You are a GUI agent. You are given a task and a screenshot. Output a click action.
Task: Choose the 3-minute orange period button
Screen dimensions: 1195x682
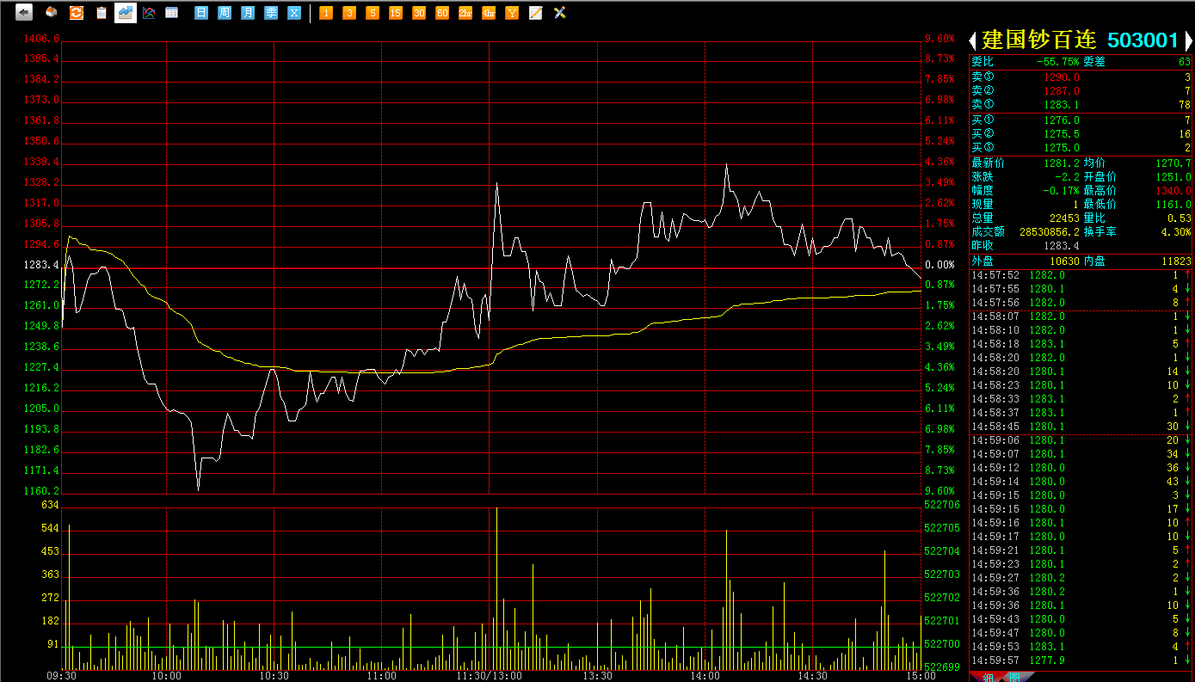[349, 13]
